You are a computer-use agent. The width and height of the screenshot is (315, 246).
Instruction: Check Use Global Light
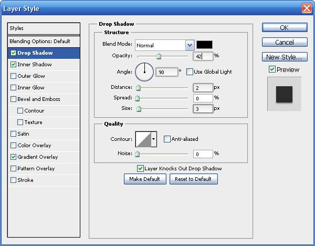point(190,72)
